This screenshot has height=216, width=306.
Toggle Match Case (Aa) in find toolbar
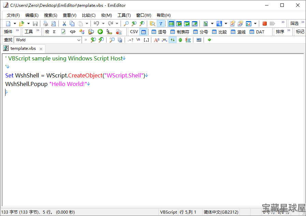coord(156,40)
